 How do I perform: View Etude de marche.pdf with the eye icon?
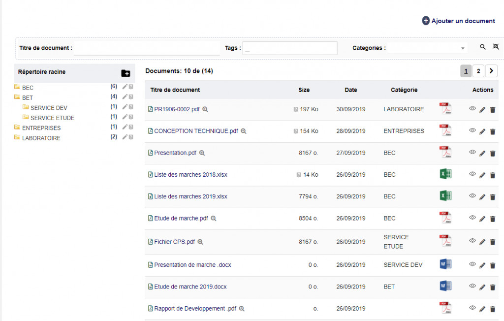tap(472, 218)
